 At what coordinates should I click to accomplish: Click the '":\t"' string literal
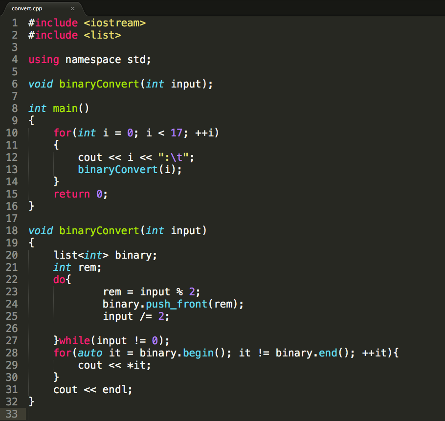tap(174, 157)
